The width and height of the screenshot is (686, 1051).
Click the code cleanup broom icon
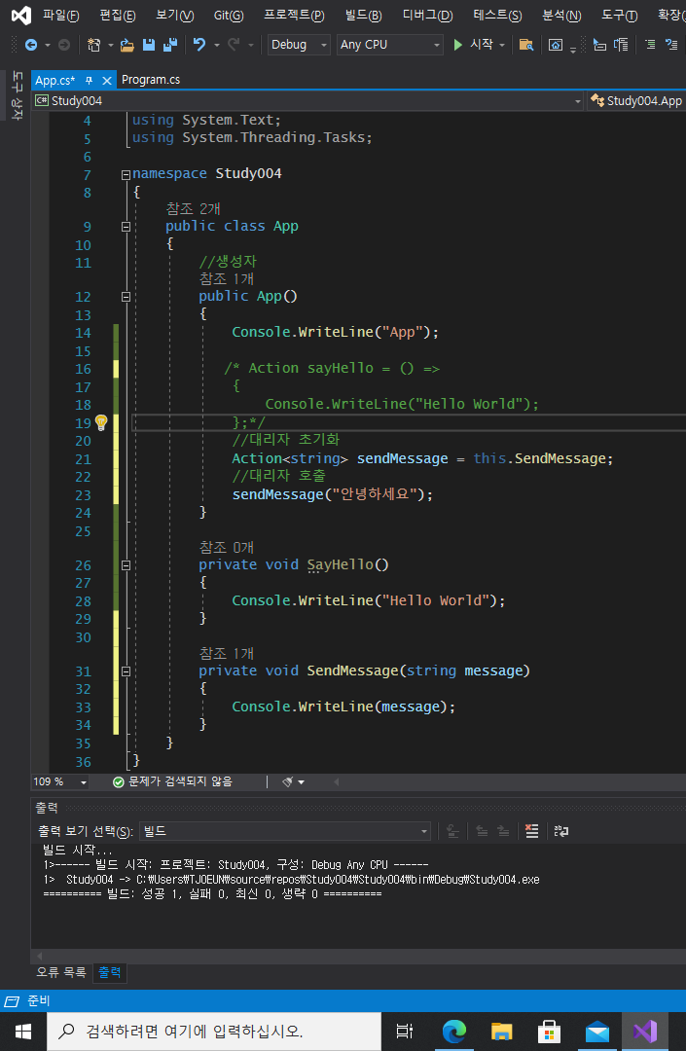288,781
